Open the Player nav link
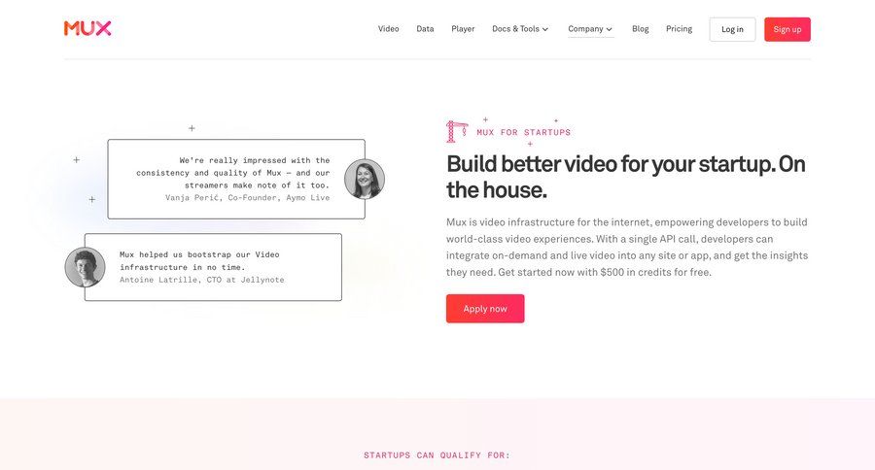Viewport: 875px width, 470px height. coord(463,29)
